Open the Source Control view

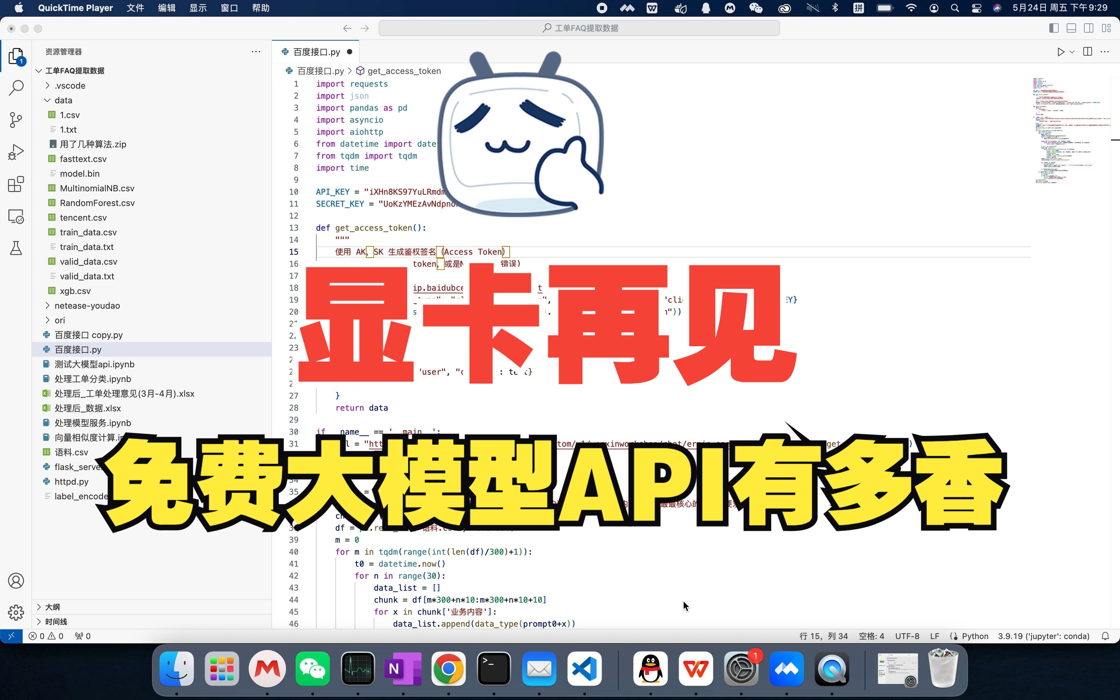pos(16,120)
